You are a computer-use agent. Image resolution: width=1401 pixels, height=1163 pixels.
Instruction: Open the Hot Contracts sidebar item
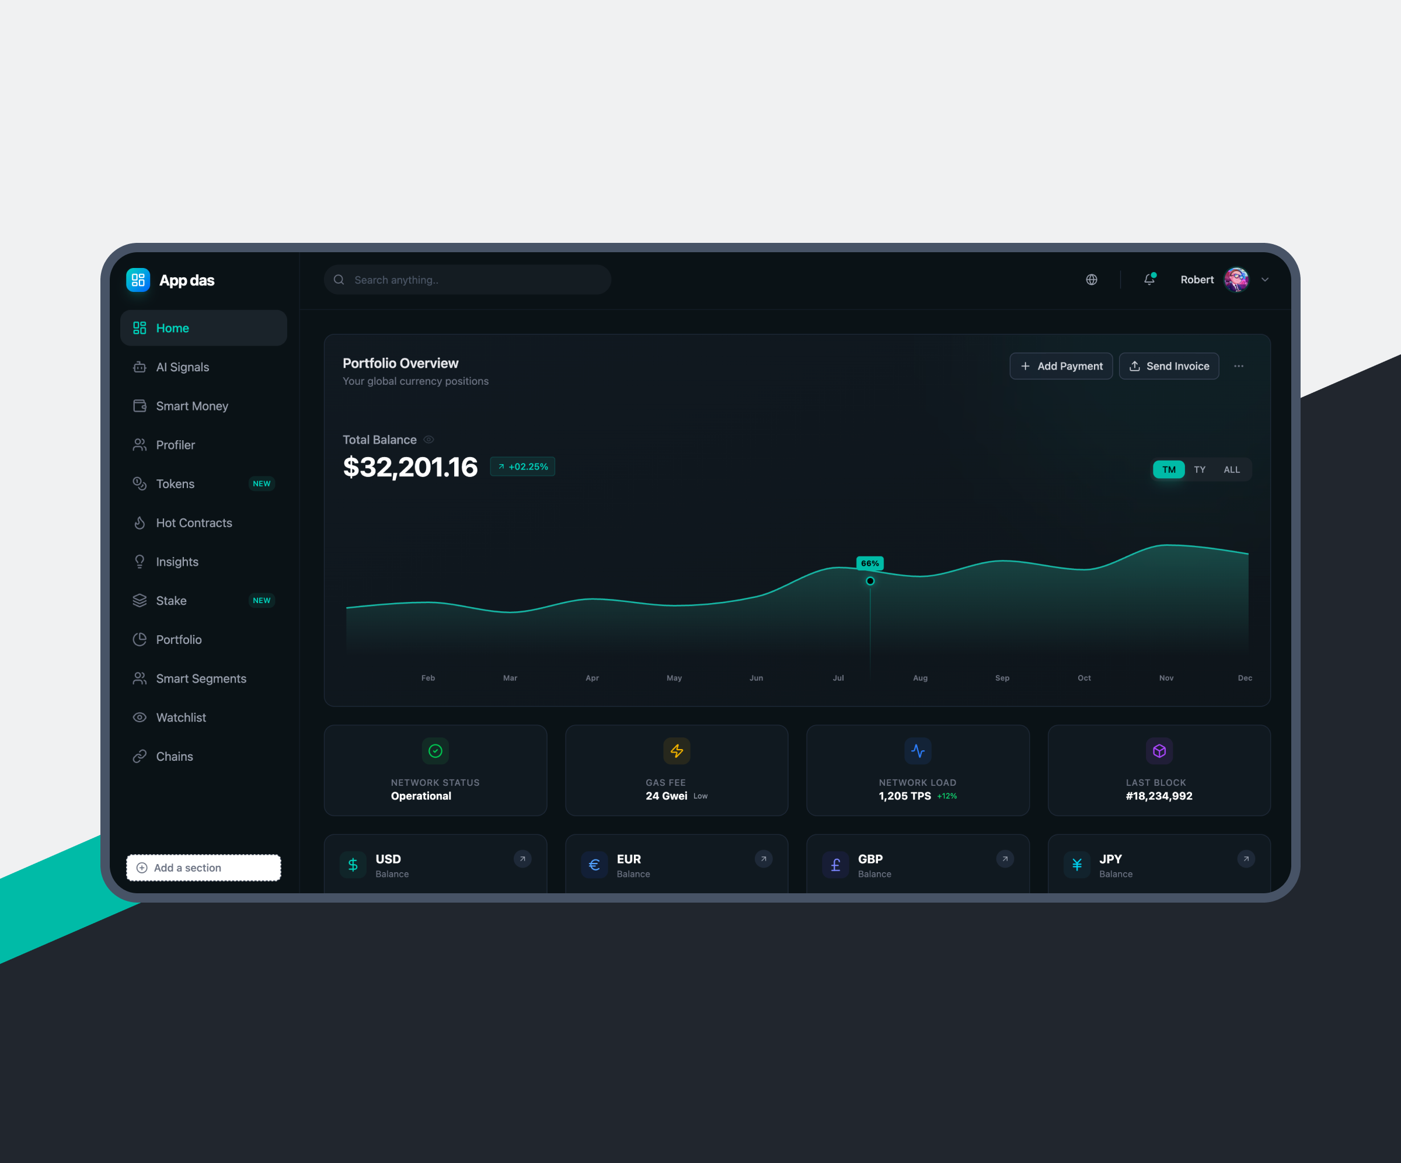193,523
